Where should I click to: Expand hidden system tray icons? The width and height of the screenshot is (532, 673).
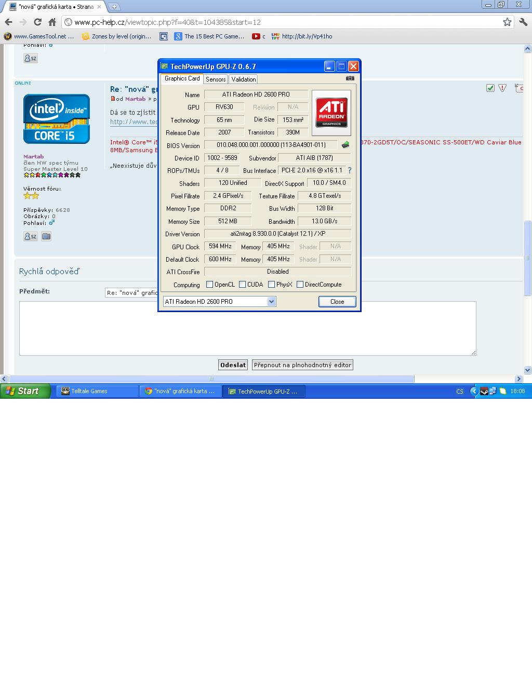coord(474,391)
